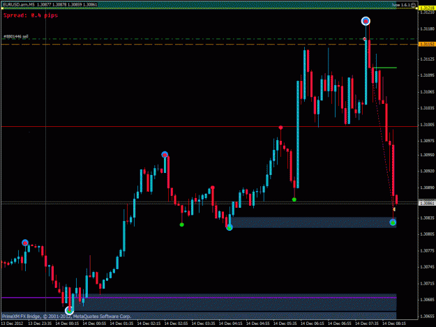The width and height of the screenshot is (436, 327).
Task: Select the solid red horizontal line at 1.31005
Action: pyautogui.click(x=209, y=126)
